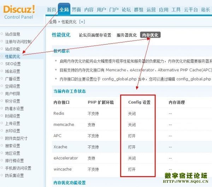This screenshot has height=187, width=212.
Task: Open 附件类型尺寸 in the sidebar
Action: 16,138
